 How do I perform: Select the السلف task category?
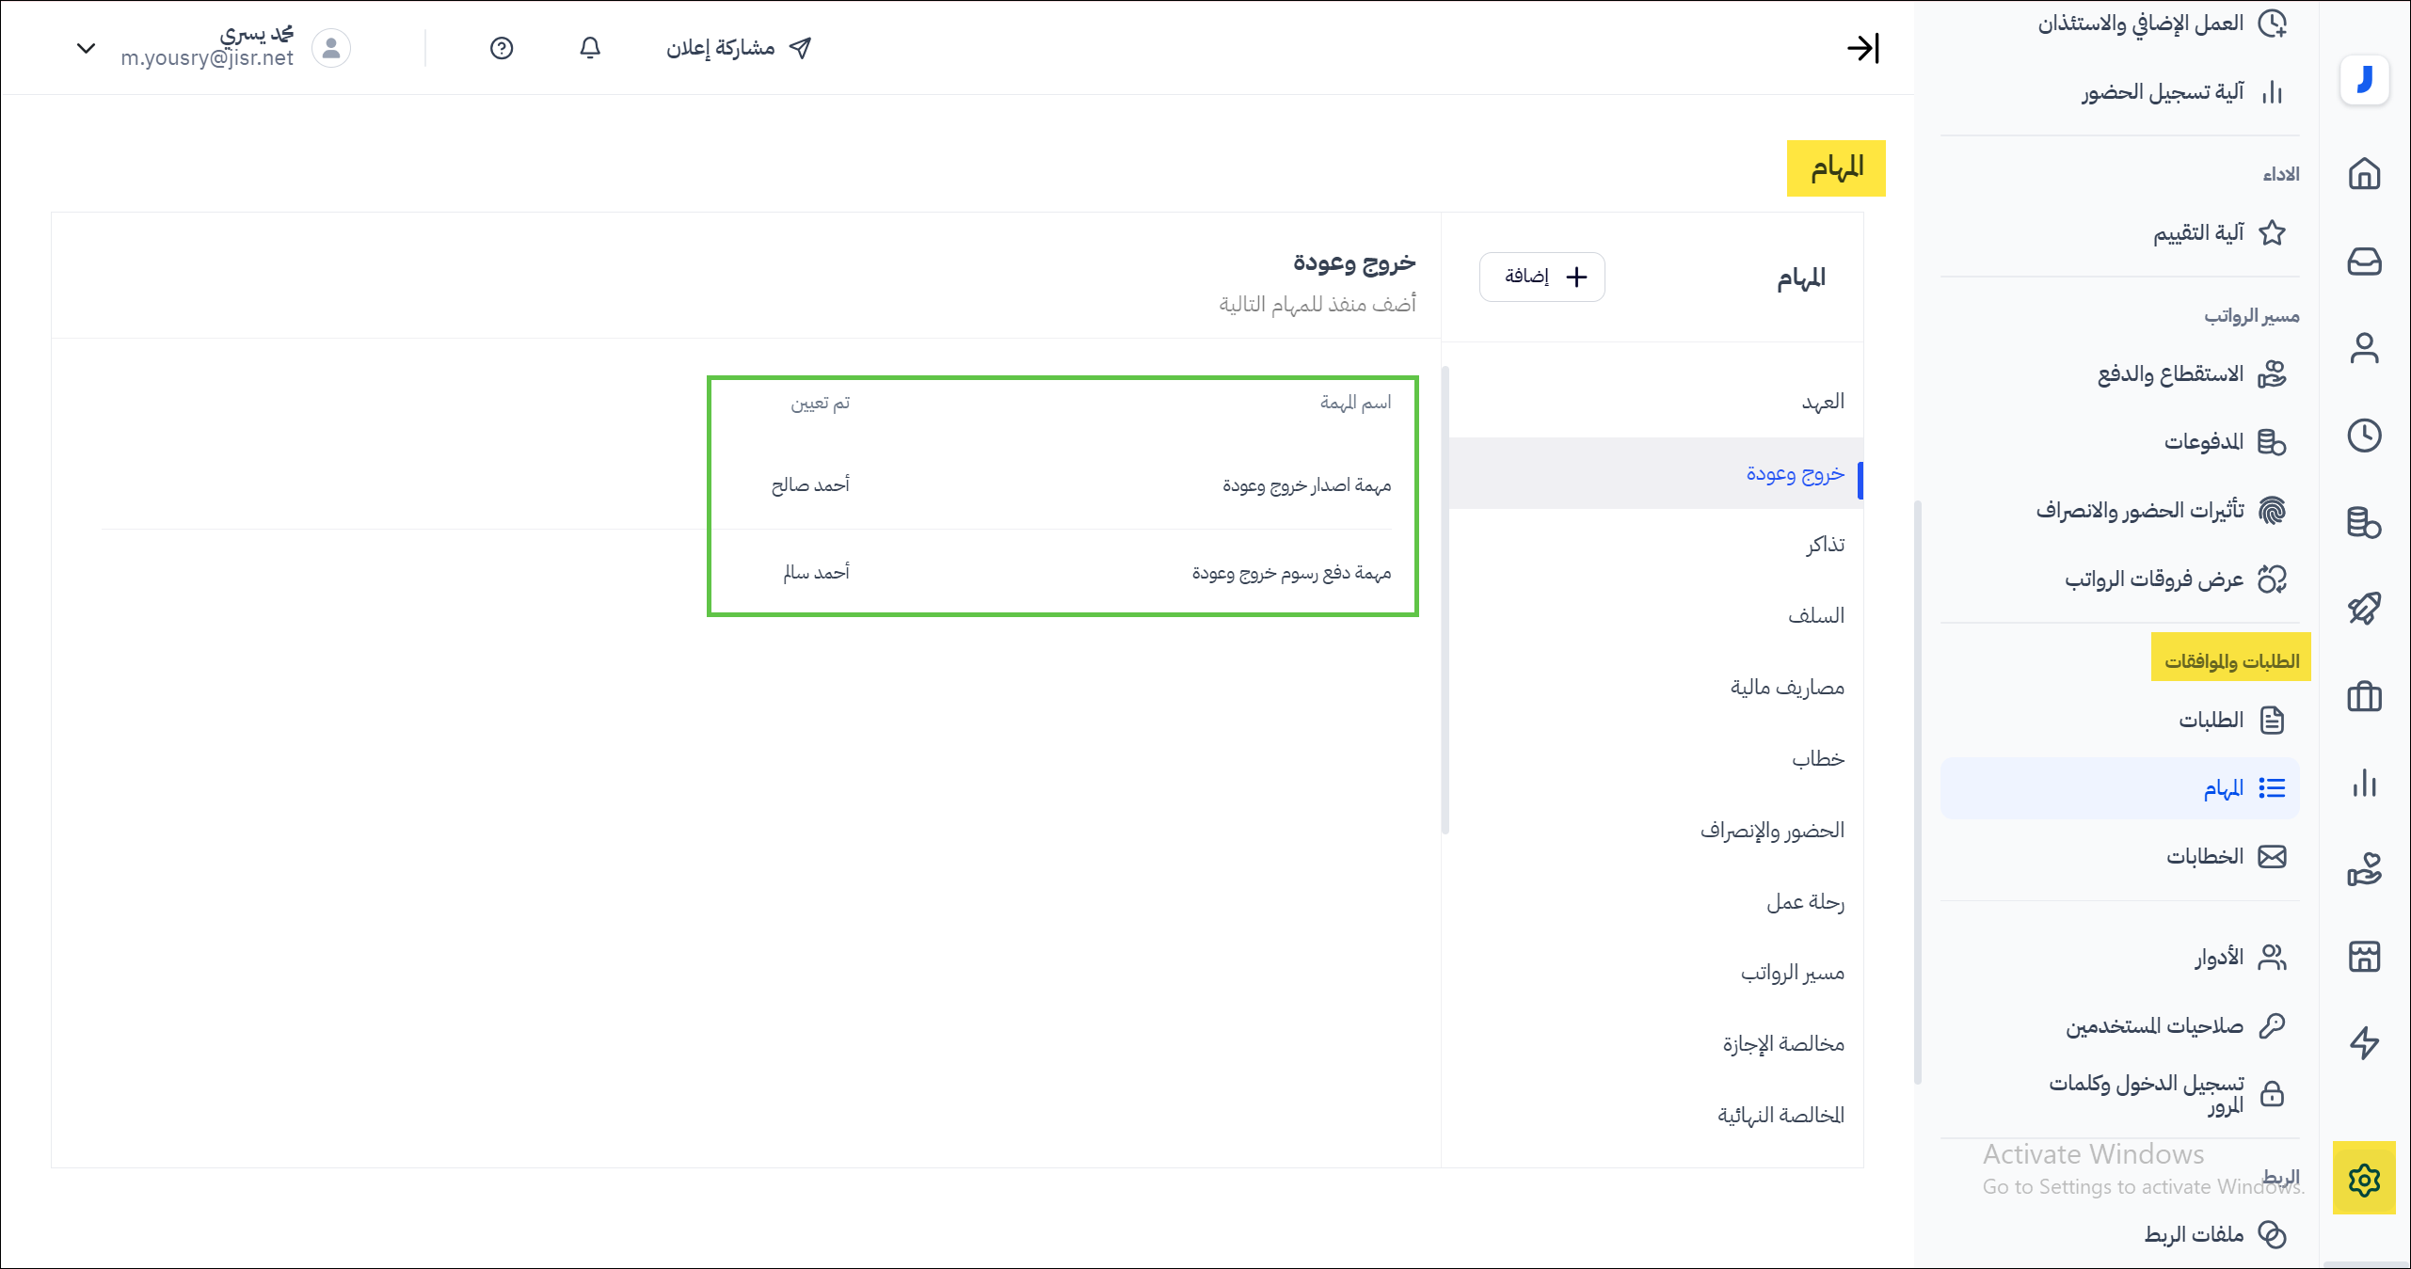coord(1815,616)
